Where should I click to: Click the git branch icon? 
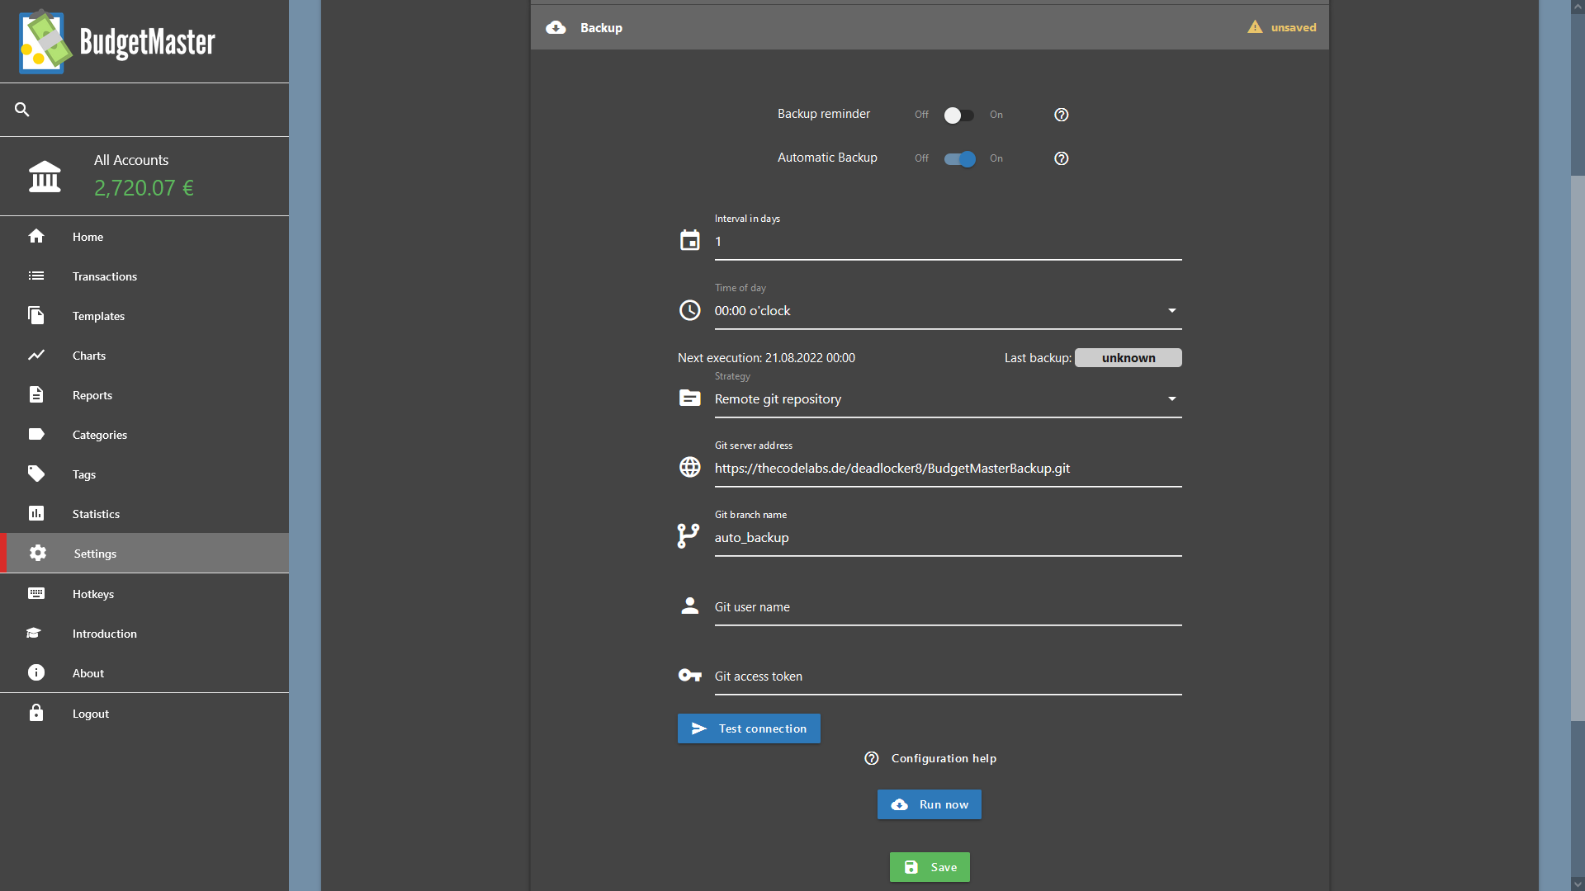688,536
